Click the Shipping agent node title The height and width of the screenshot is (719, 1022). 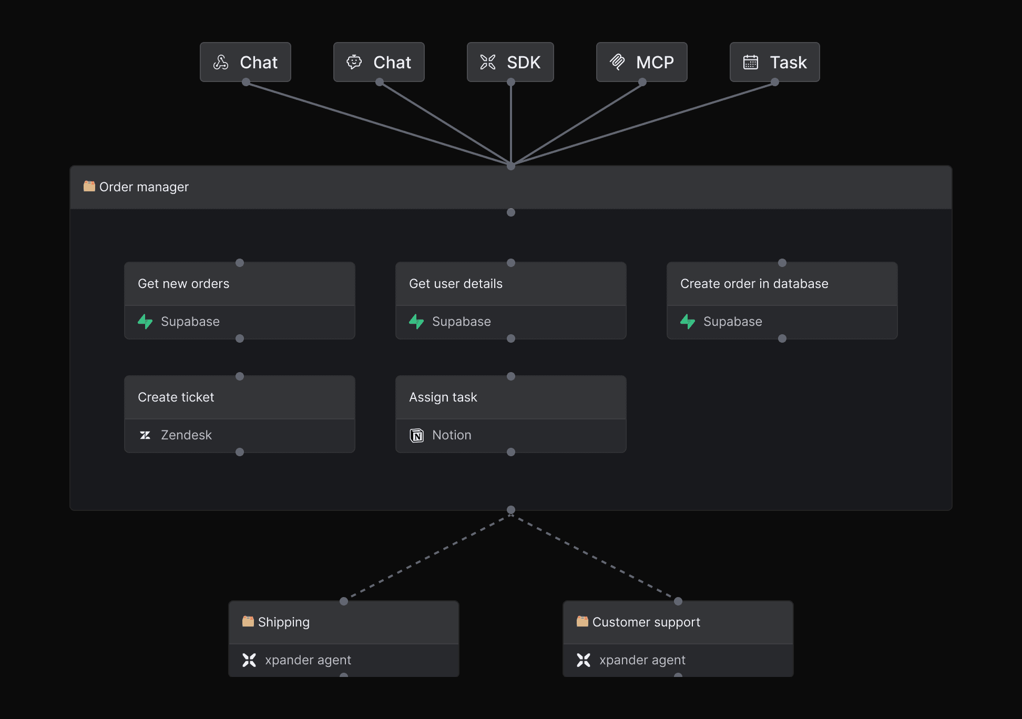point(284,622)
